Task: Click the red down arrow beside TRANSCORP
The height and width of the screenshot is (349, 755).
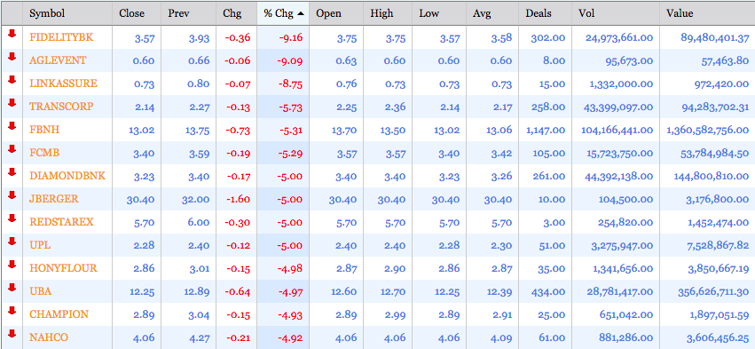Action: [12, 103]
